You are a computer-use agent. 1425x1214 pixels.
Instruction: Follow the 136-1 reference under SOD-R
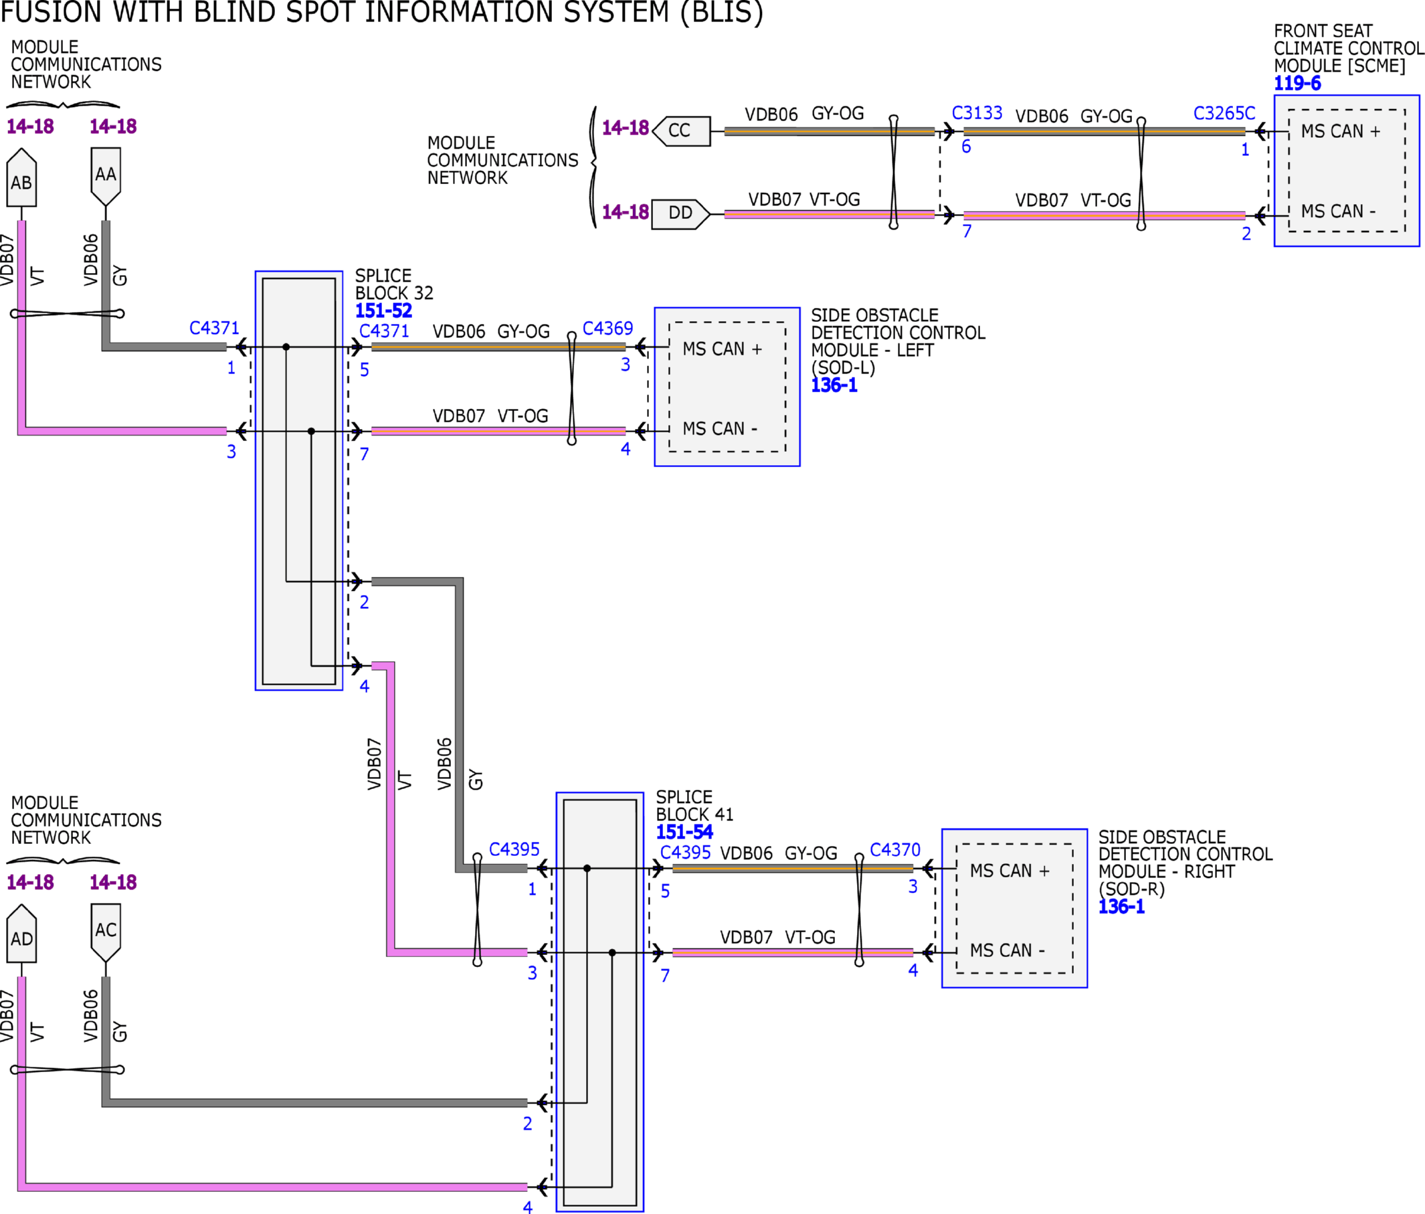coord(1122,907)
